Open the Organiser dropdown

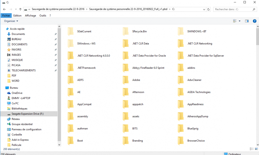(x=11, y=21)
